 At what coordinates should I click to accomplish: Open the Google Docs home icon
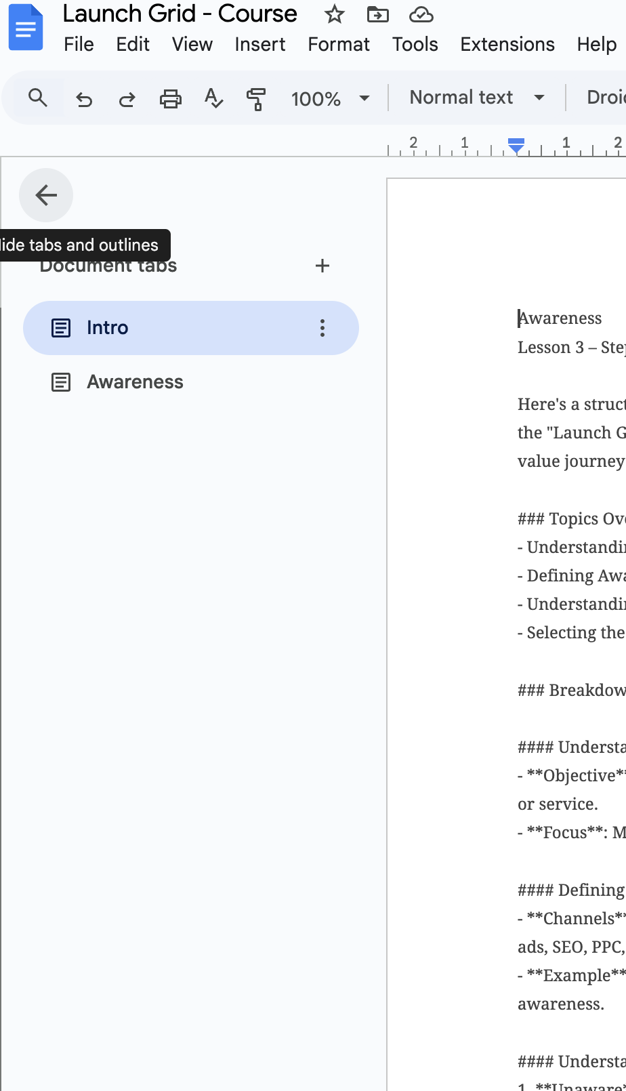click(x=25, y=27)
